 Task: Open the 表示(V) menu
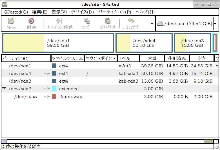tap(59, 12)
